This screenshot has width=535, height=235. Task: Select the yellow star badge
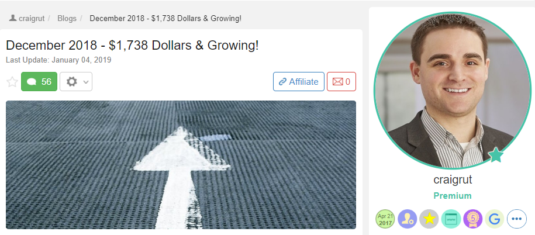(429, 219)
